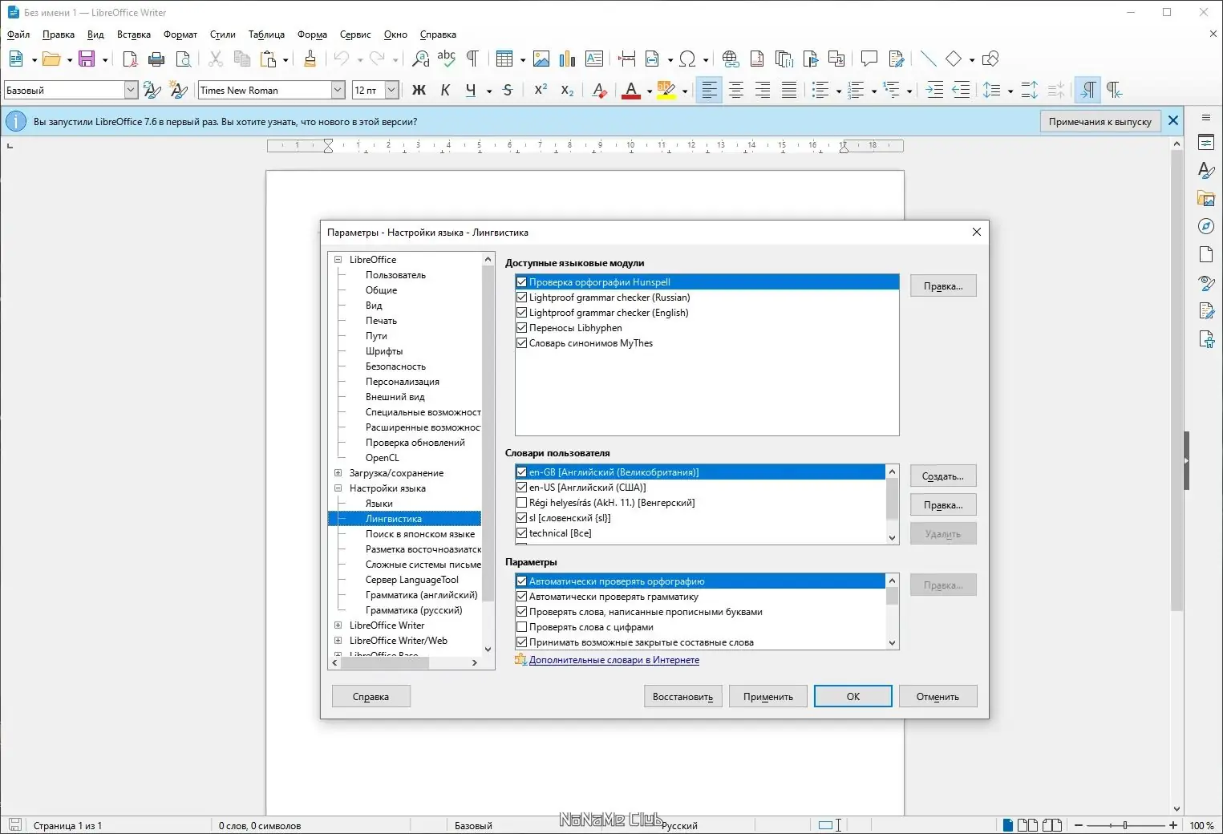Open the Вставка menu
This screenshot has width=1223, height=834.
point(134,34)
